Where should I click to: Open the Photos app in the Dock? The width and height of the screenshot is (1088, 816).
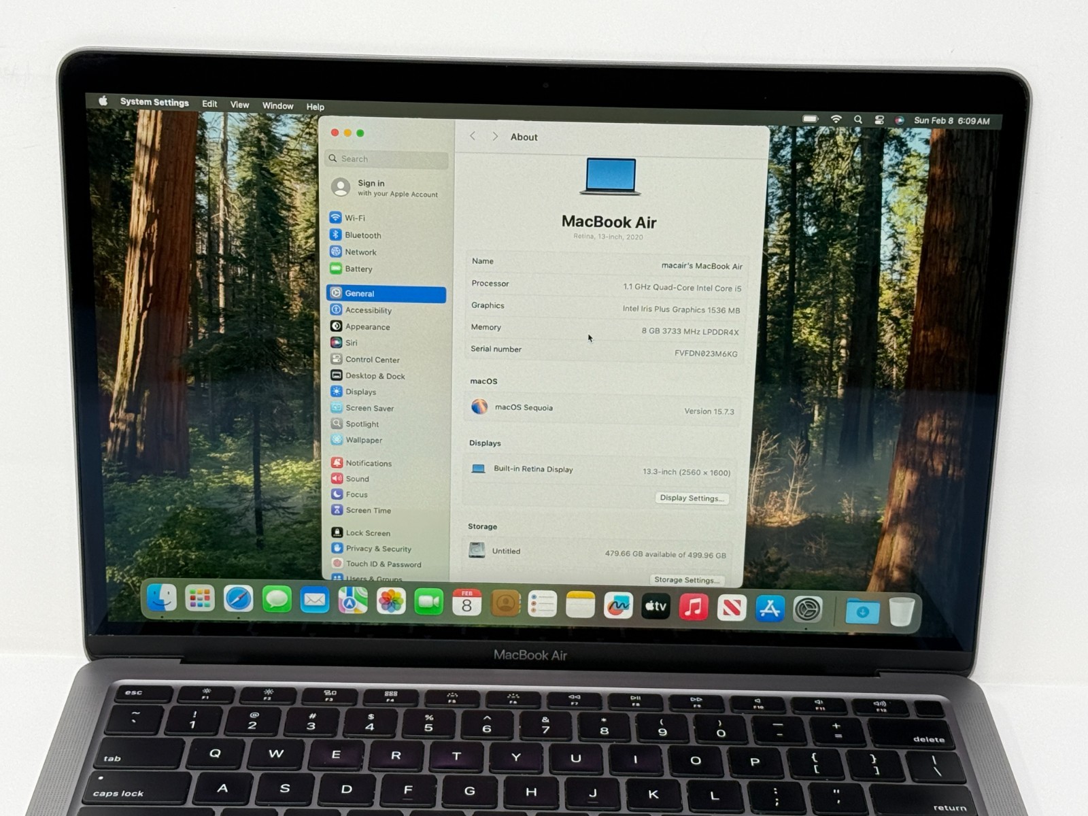tap(391, 602)
